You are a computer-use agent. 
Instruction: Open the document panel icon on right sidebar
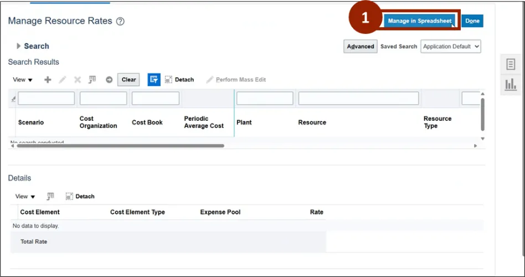tap(511, 64)
